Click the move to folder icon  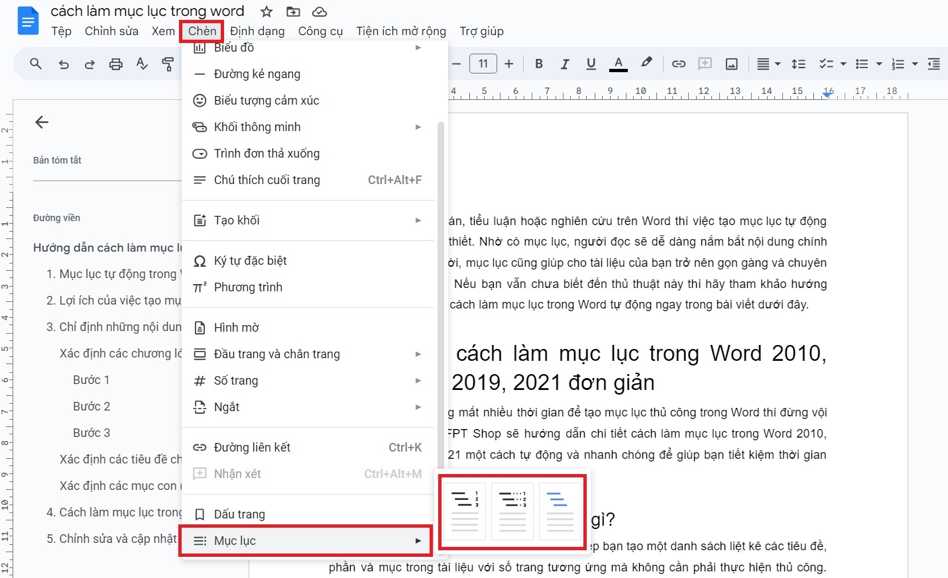click(293, 11)
